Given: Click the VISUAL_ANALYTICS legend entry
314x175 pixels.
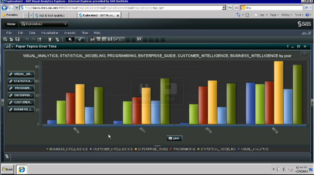Looking at the screenshot, I should 253,149.
